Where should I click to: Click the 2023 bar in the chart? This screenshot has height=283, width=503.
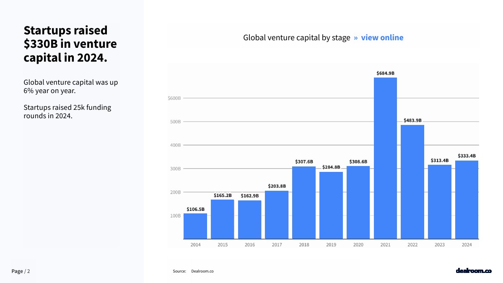[x=440, y=202]
